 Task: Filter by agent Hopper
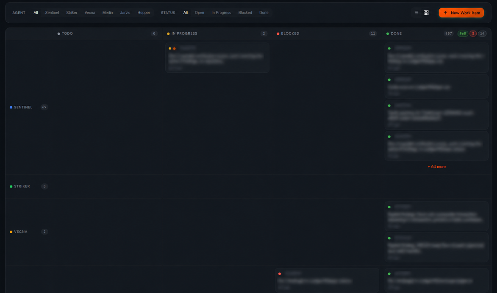[144, 13]
